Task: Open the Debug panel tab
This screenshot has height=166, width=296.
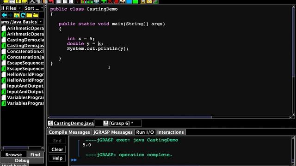Action: (22, 160)
